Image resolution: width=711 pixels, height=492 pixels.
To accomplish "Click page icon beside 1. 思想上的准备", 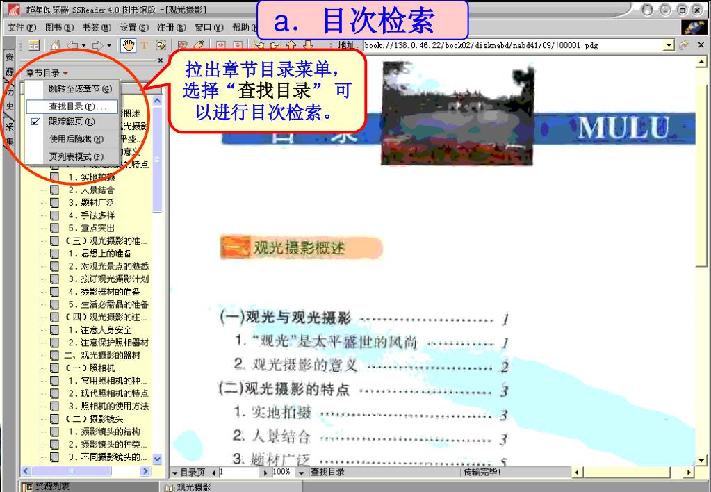I will click(54, 254).
